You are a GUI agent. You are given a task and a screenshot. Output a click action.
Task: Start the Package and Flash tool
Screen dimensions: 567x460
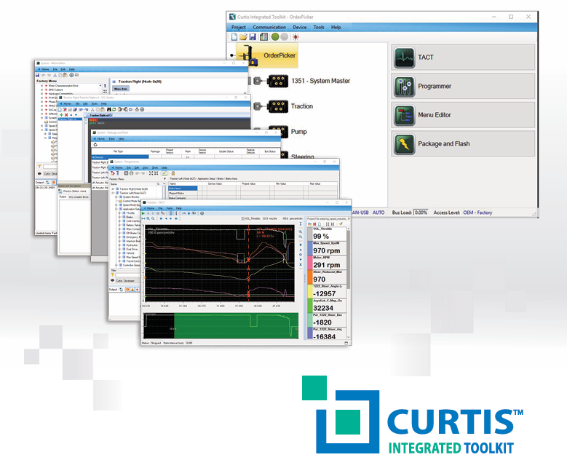(x=464, y=144)
